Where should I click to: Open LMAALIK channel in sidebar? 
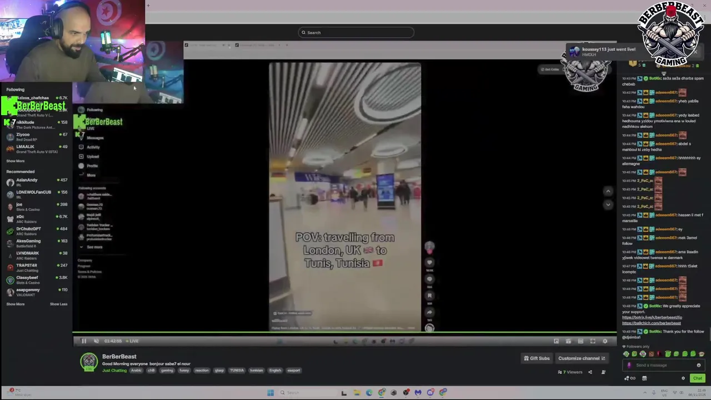(x=37, y=149)
